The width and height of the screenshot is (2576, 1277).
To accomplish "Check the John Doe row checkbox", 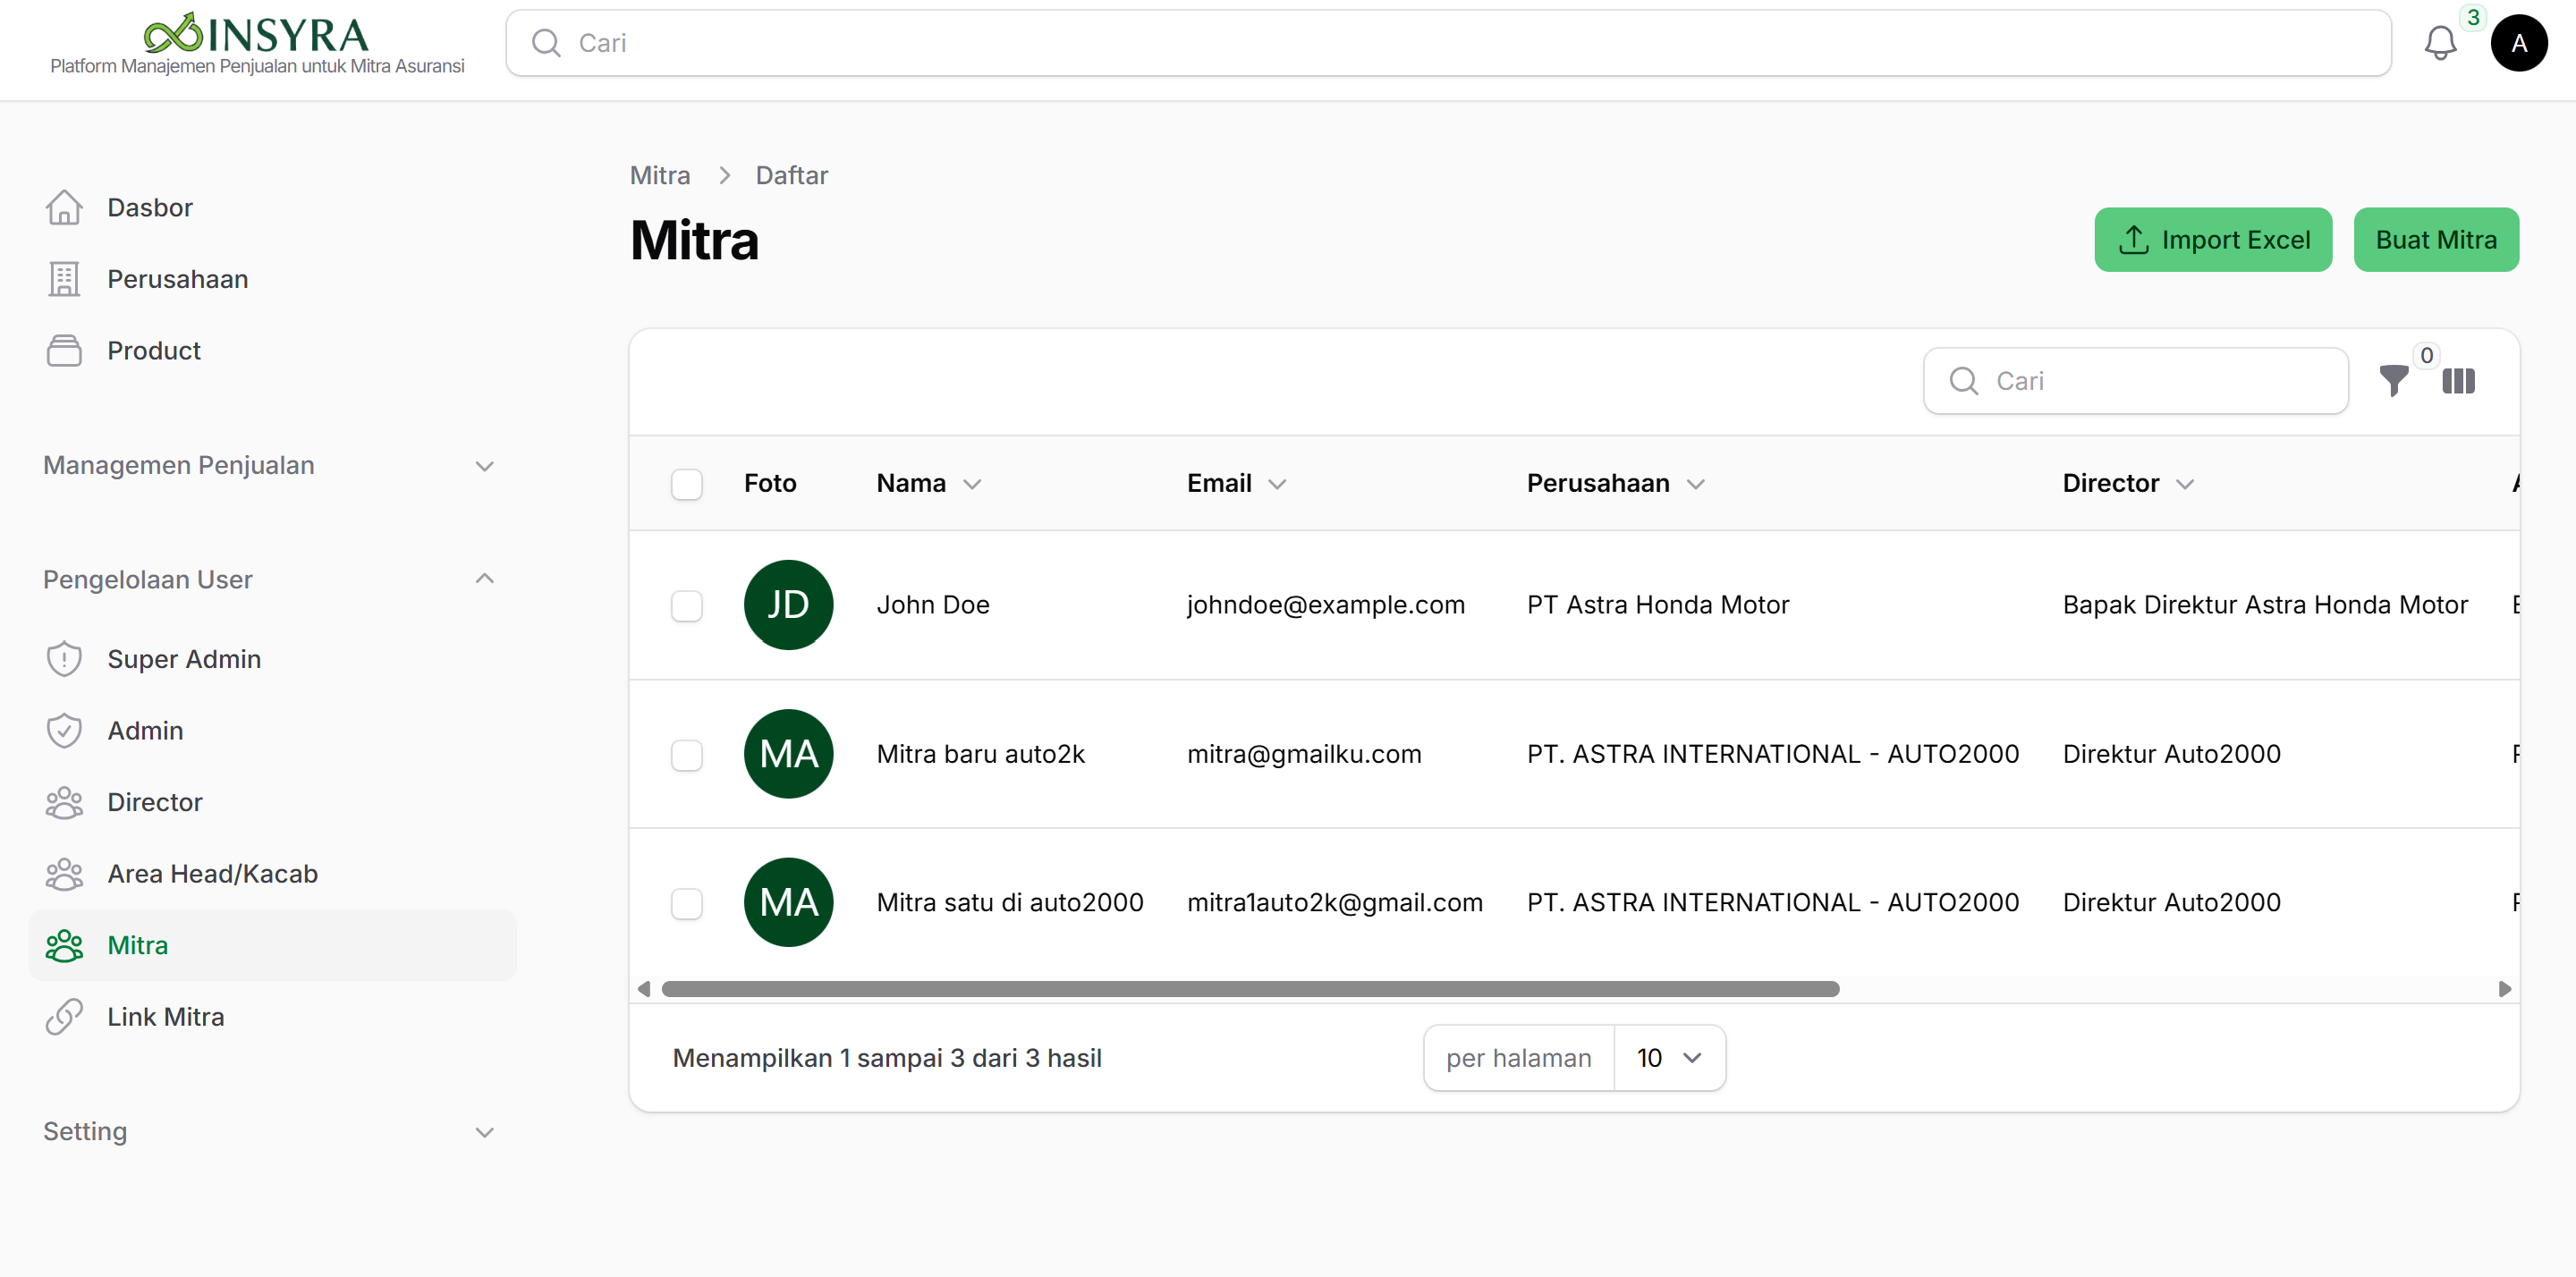I will (687, 606).
